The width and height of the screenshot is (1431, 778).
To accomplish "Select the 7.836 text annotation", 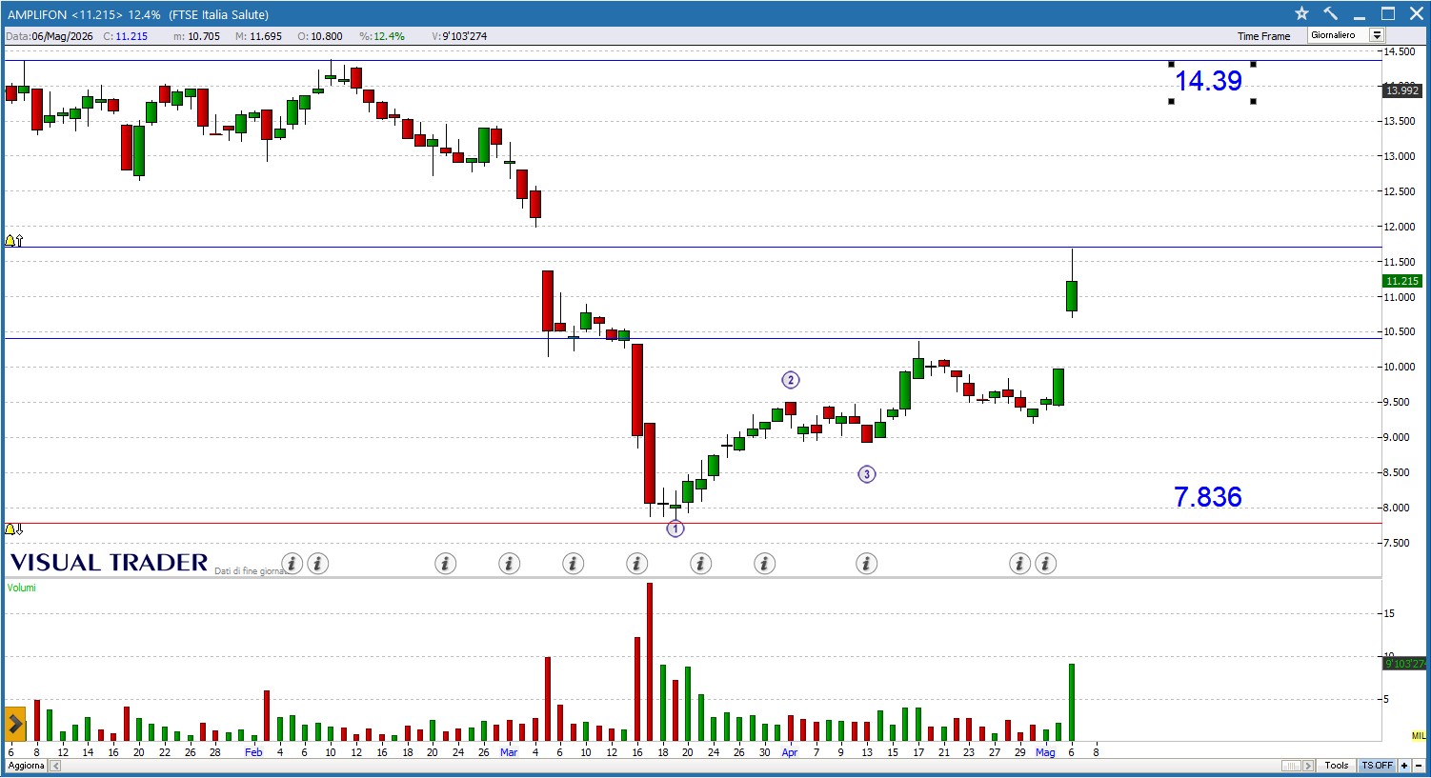I will coord(1208,497).
